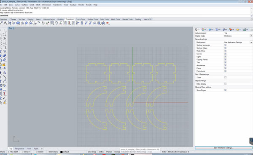Open the Display mode Wireframe dropdown

(x=251, y=36)
